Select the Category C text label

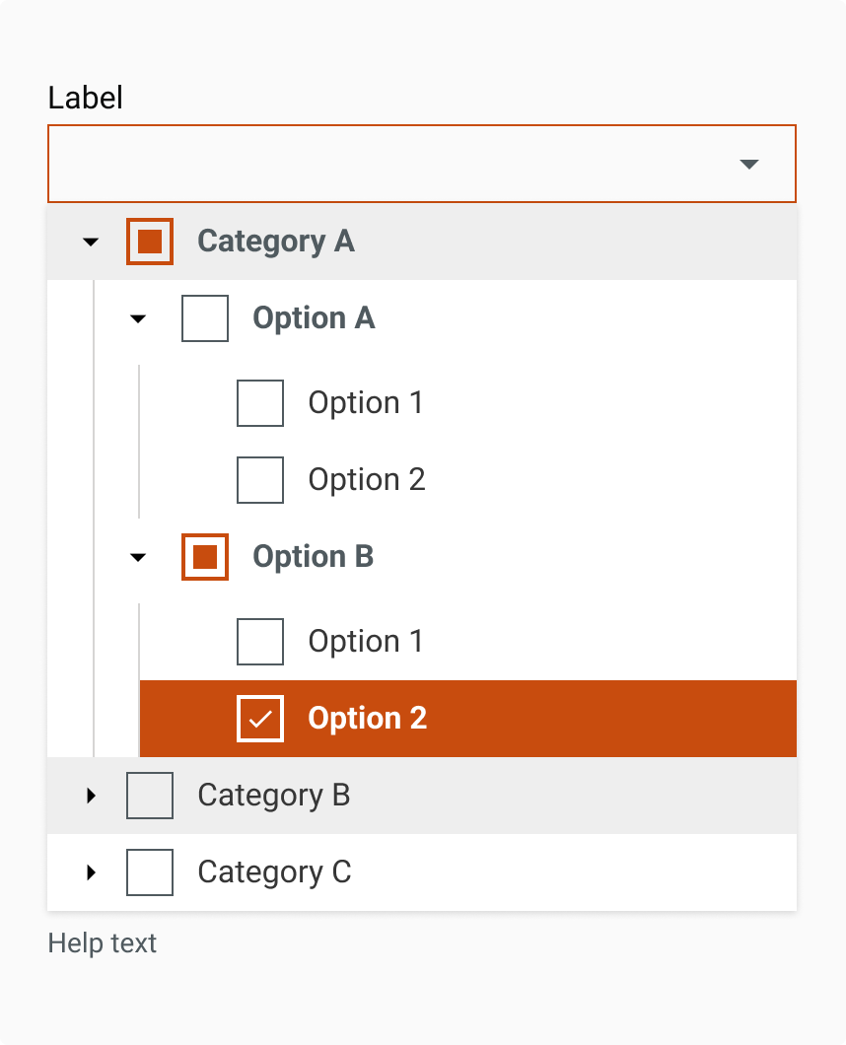(x=274, y=872)
